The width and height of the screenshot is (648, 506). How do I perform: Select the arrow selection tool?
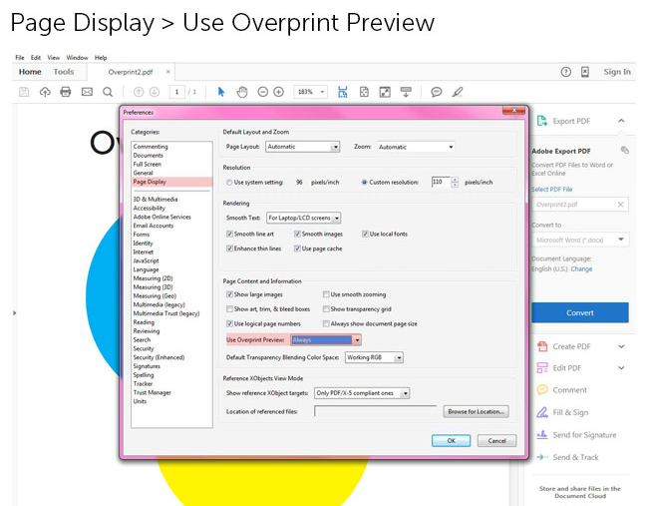221,92
